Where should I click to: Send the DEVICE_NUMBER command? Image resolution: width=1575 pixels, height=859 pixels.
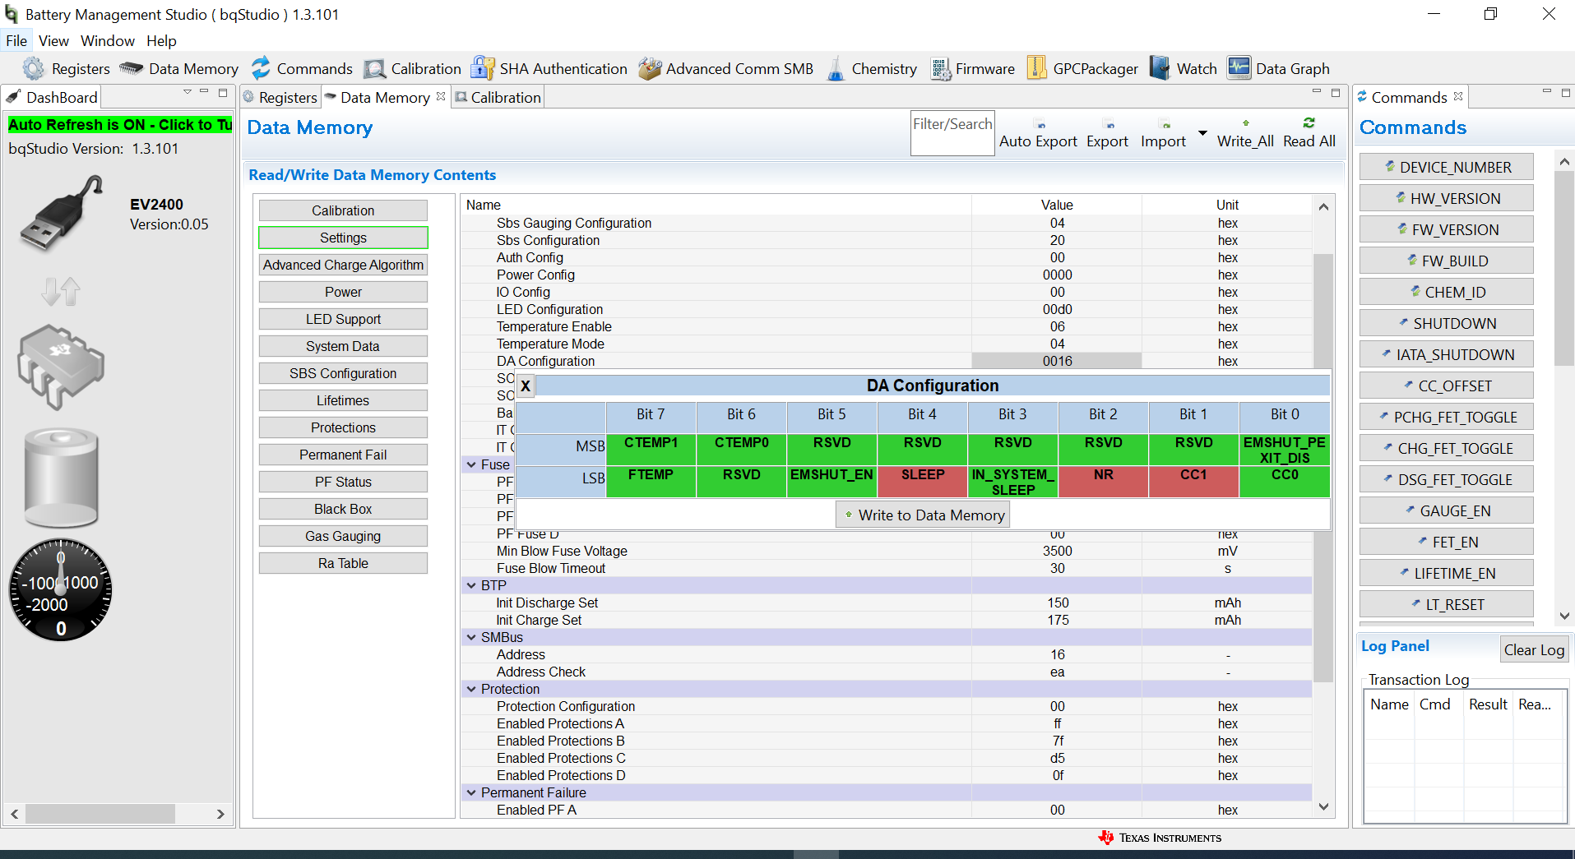click(x=1447, y=167)
